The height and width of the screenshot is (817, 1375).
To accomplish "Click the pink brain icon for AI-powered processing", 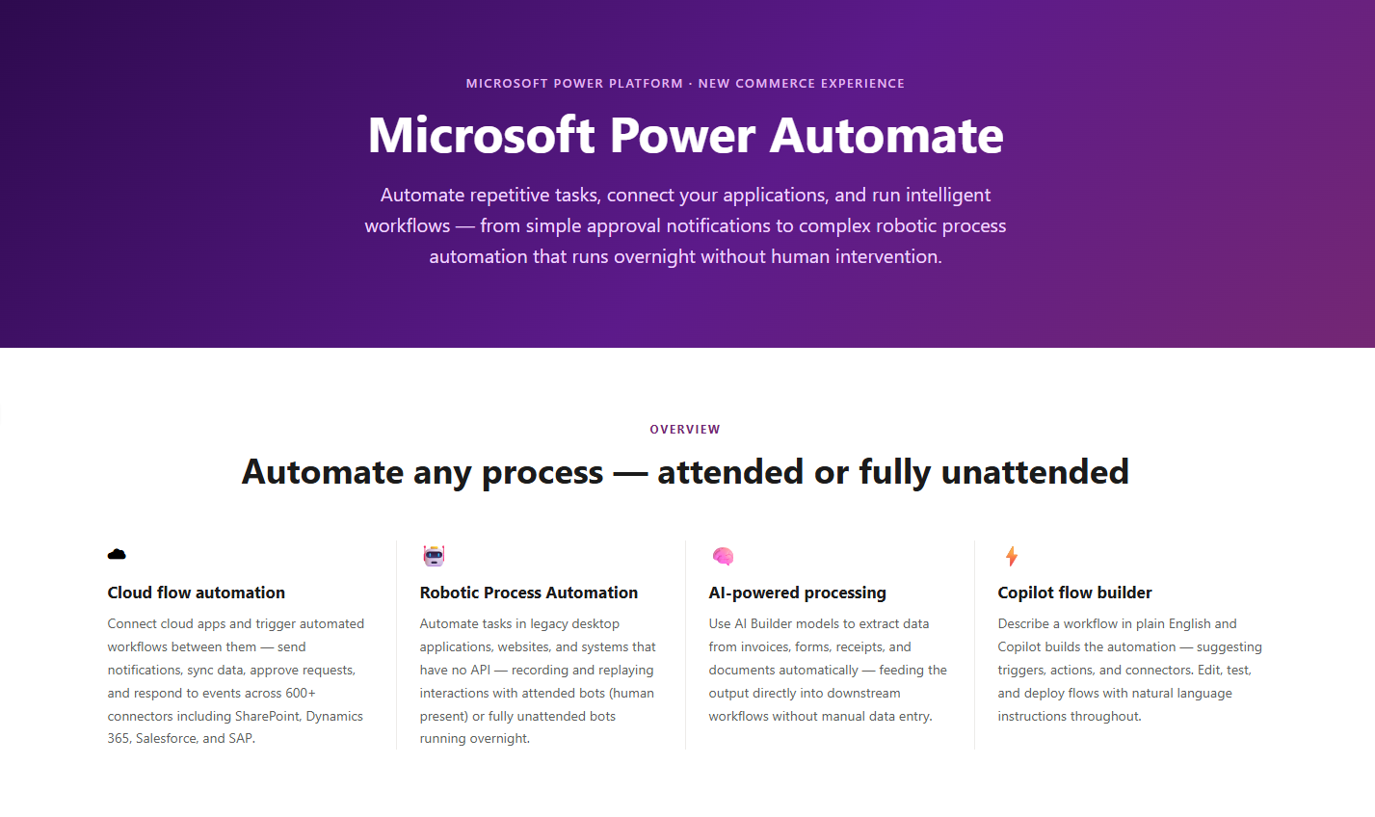I will click(723, 556).
